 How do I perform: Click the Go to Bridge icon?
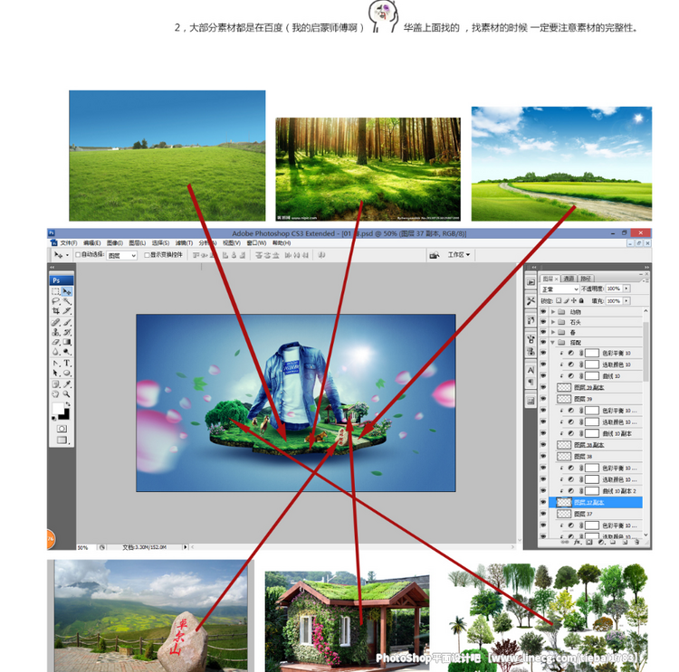click(434, 255)
